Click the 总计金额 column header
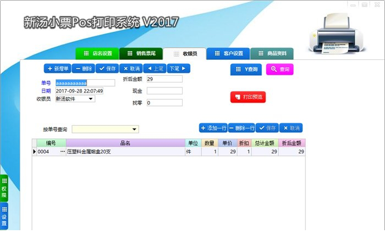 265,143
